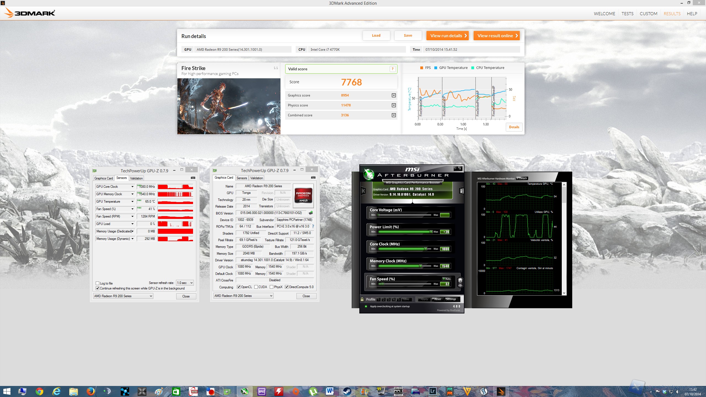Click the Valid score help question icon

(392, 69)
